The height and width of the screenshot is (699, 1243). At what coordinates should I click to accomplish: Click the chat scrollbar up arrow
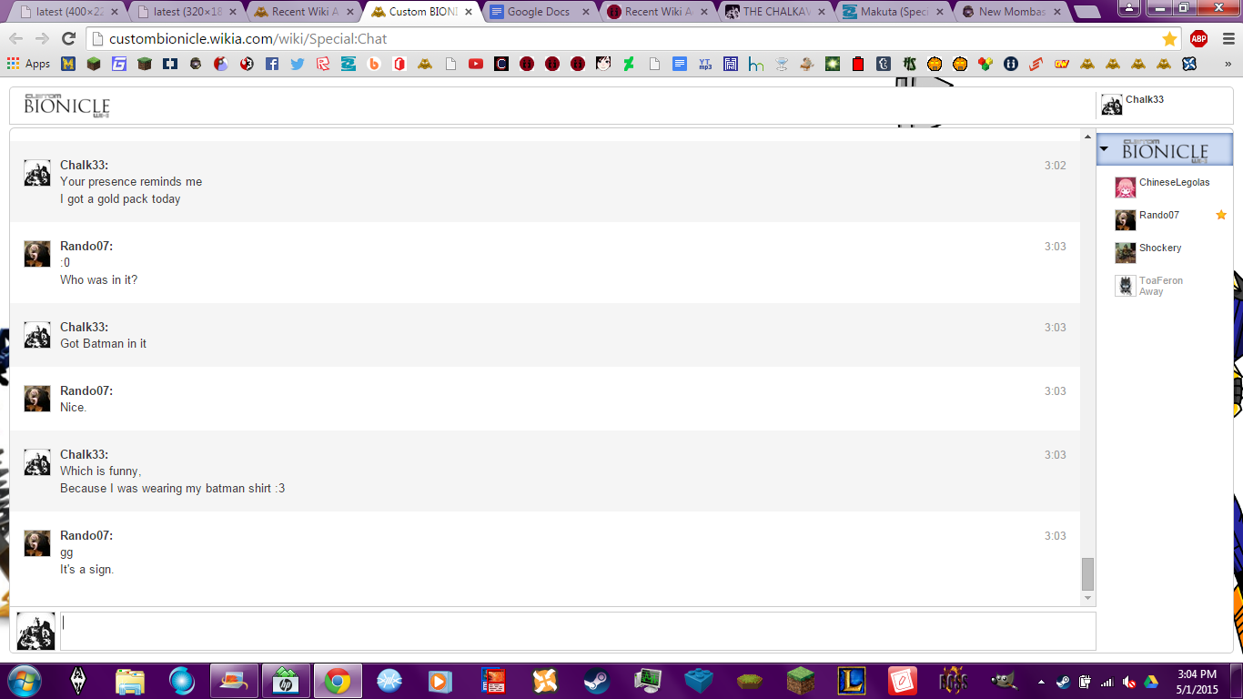coord(1087,137)
